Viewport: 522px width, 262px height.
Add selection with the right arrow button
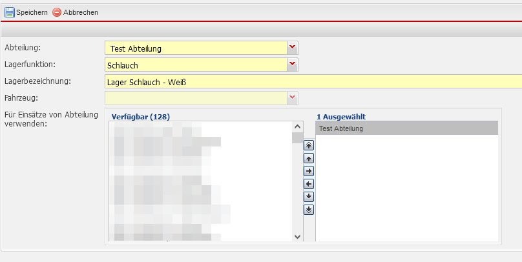coord(309,170)
